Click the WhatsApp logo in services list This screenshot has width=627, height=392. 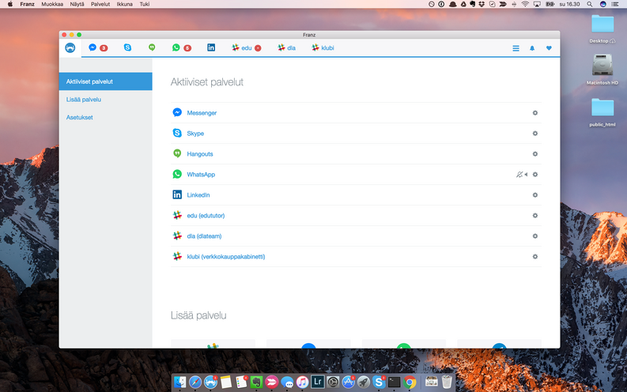click(177, 174)
